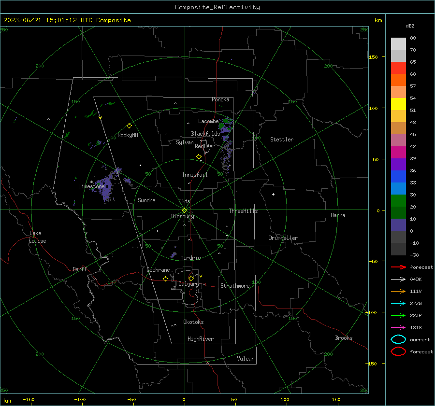Click the Okotoks label
This screenshot has height=406, width=435.
tap(193, 322)
